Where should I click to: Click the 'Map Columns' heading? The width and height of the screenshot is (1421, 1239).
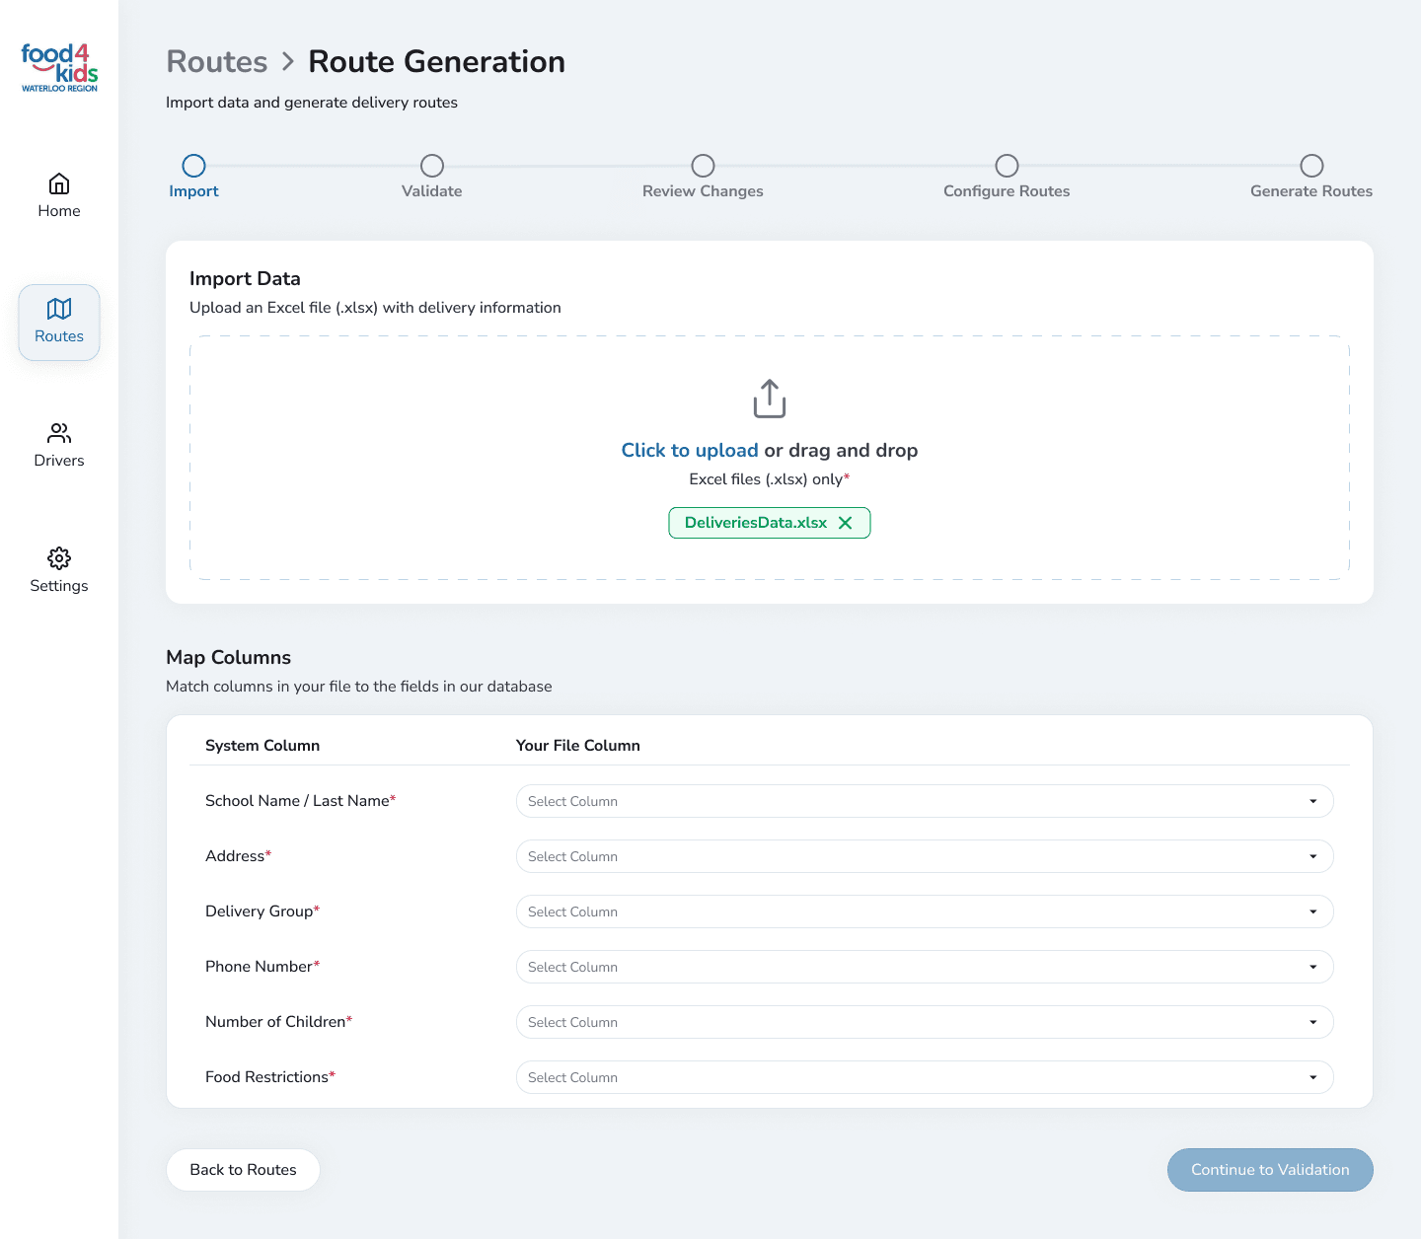[229, 658]
